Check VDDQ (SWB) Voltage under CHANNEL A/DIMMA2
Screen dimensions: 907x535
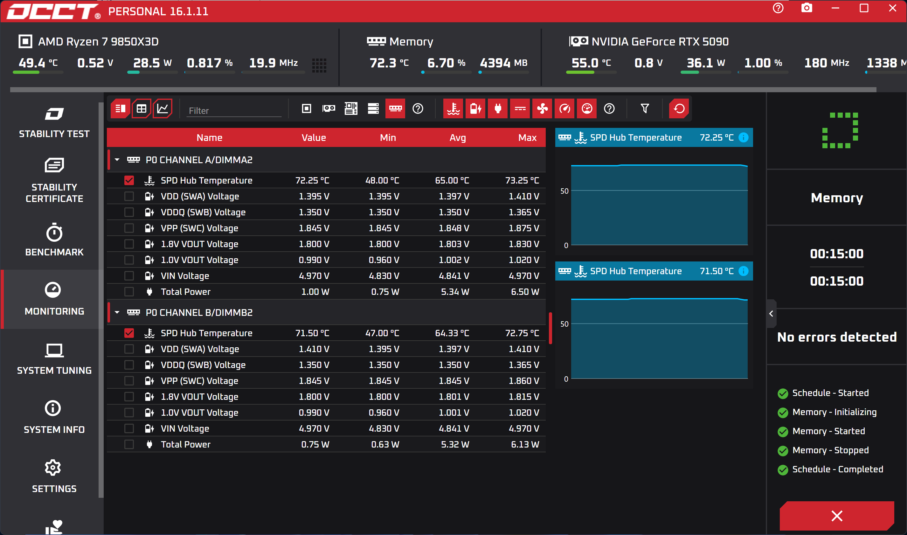coord(129,212)
